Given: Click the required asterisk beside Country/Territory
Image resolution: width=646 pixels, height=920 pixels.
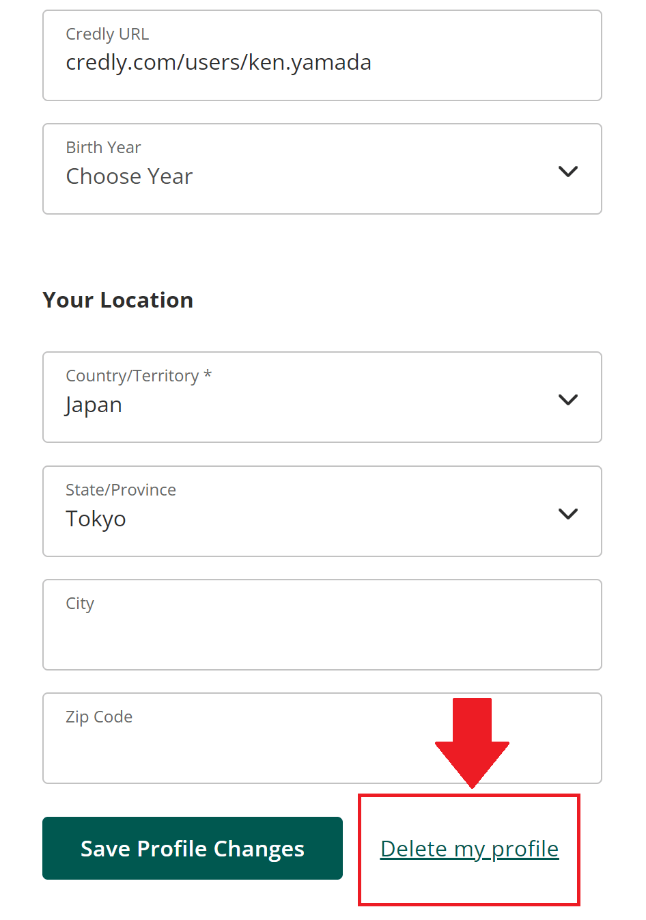Looking at the screenshot, I should coord(208,375).
